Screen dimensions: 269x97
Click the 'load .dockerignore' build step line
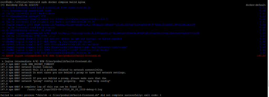[x=28, y=13]
